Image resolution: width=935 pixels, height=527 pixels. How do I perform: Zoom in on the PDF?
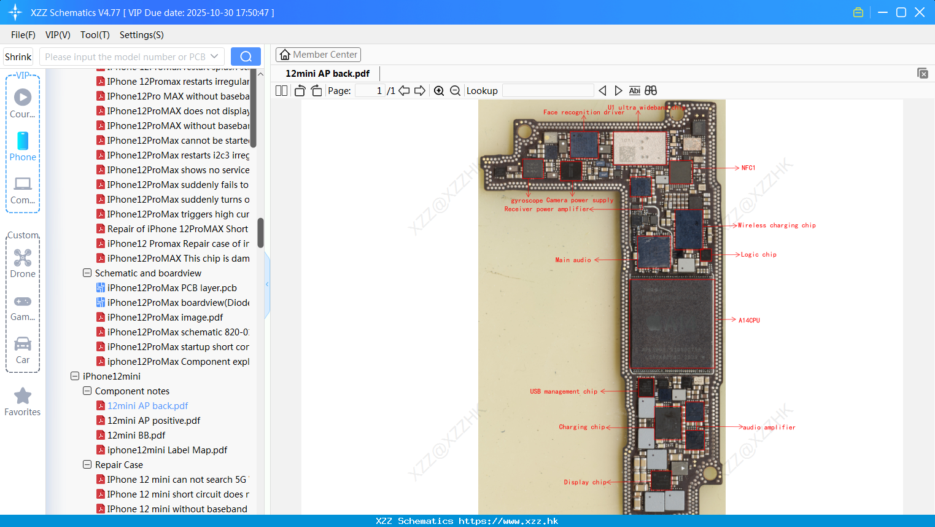tap(439, 90)
